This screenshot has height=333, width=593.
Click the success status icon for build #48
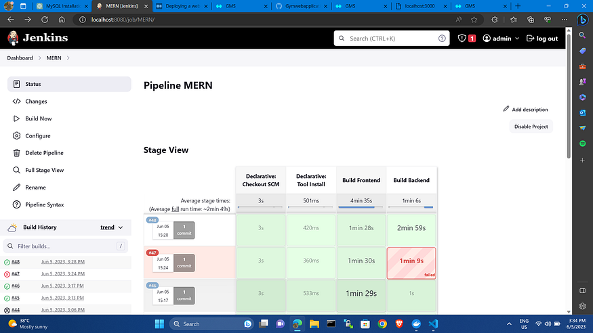click(7, 262)
